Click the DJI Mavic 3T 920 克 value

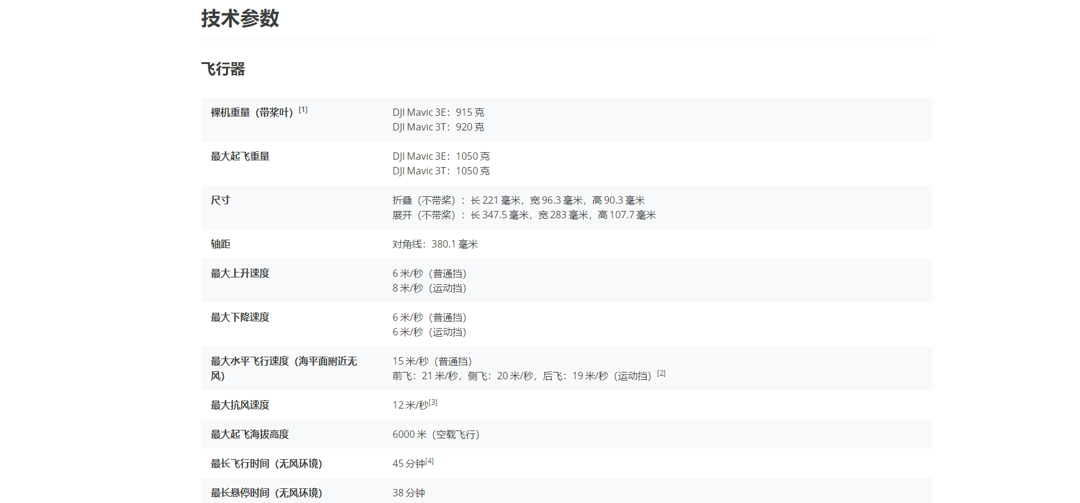438,127
